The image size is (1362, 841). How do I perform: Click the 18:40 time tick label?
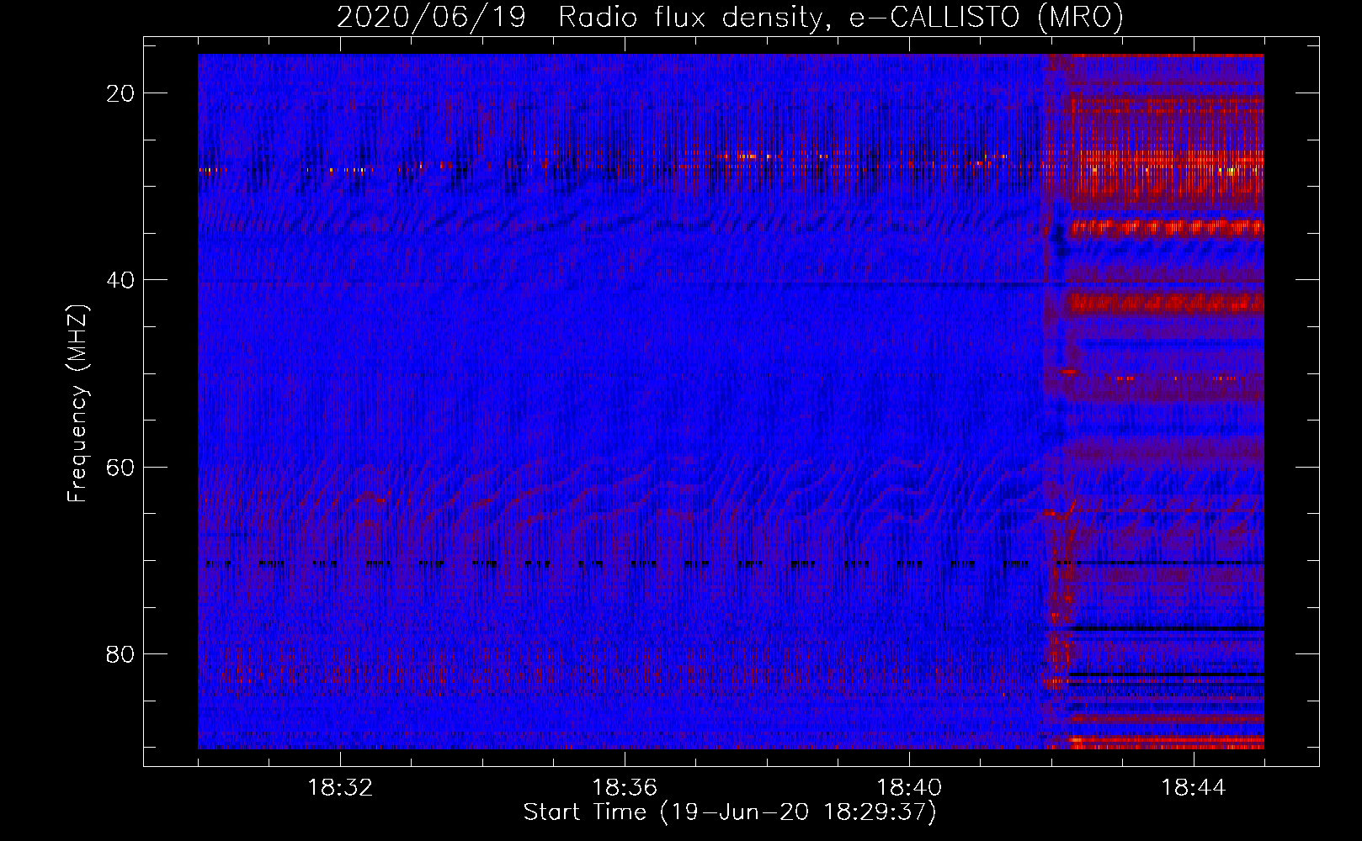pyautogui.click(x=909, y=788)
